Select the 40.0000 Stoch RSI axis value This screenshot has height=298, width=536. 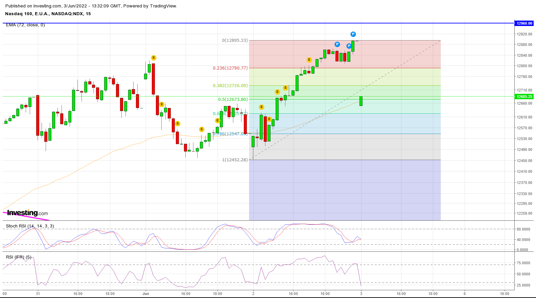pos(523,240)
